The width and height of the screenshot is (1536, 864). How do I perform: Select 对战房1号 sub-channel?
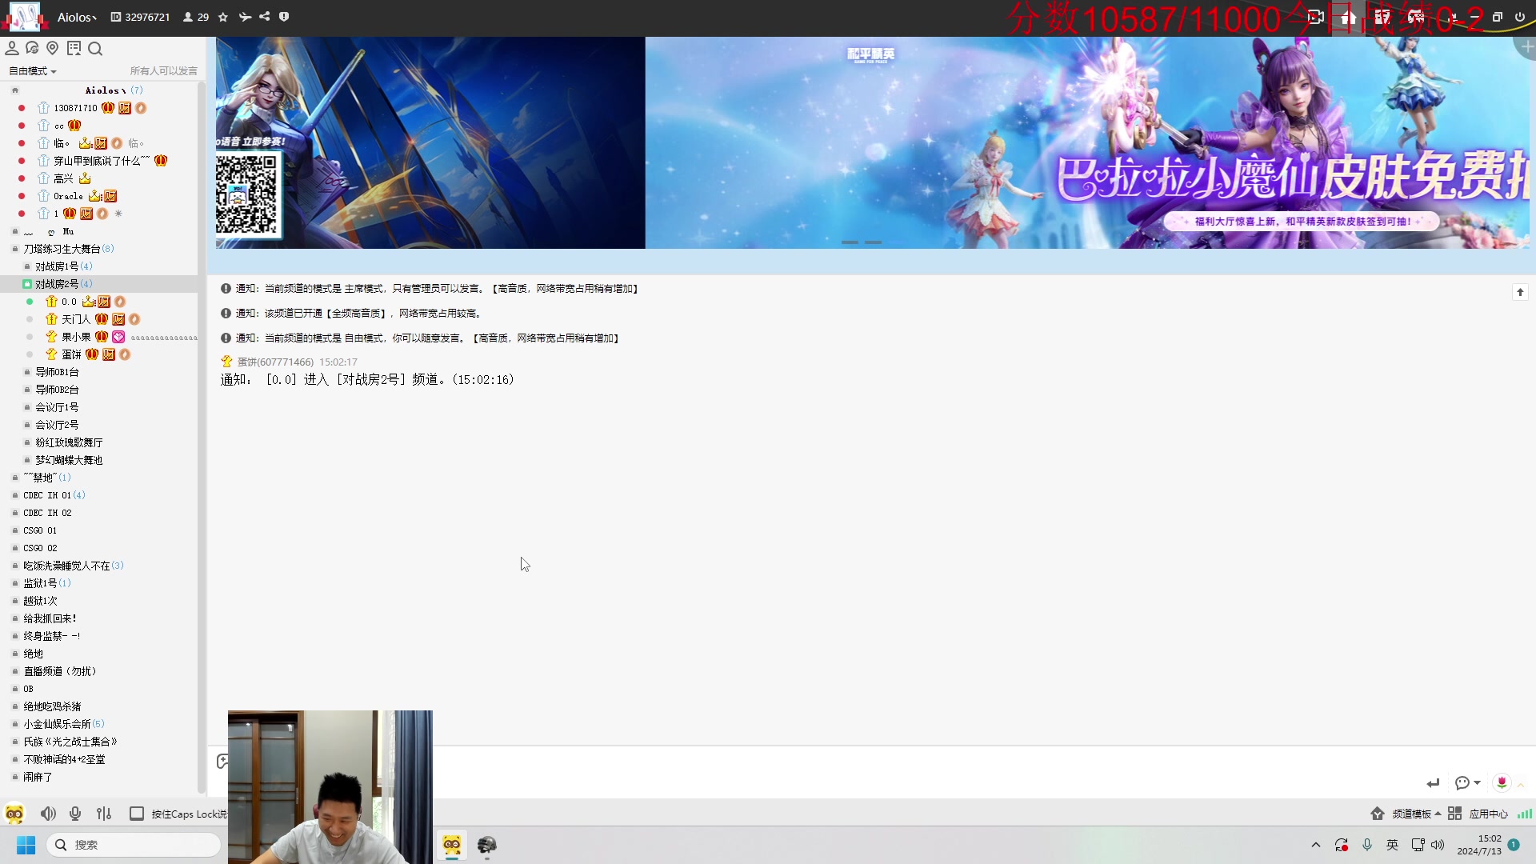click(x=57, y=266)
